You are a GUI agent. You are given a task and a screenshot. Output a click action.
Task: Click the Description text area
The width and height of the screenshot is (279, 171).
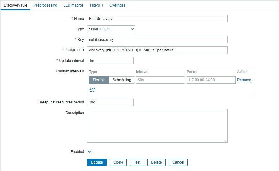click(x=157, y=126)
